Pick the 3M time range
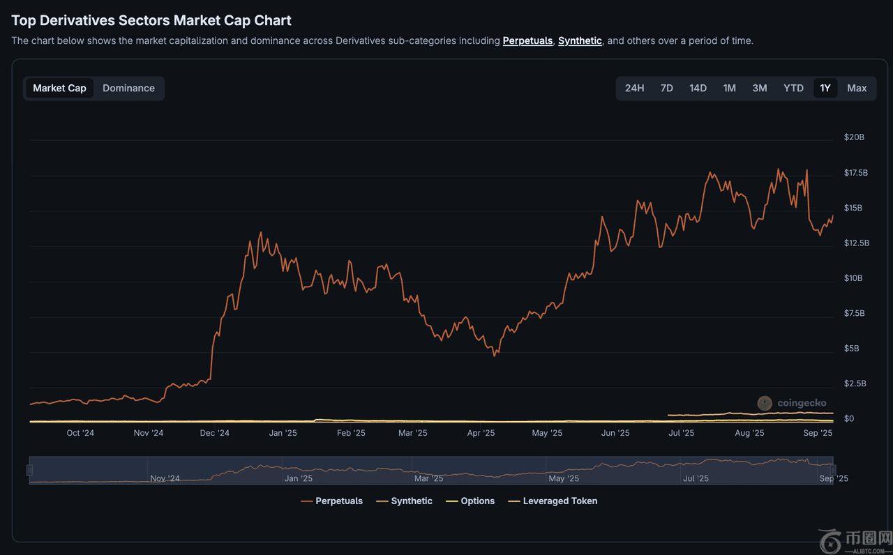 [759, 89]
